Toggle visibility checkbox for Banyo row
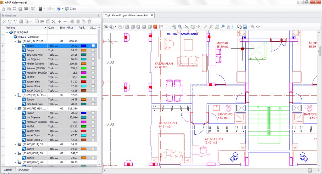This screenshot has height=174, width=322. [x=93, y=50]
